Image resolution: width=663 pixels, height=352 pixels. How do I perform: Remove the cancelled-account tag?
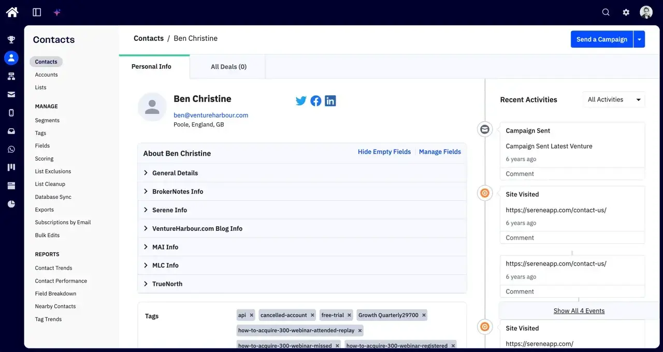point(312,315)
